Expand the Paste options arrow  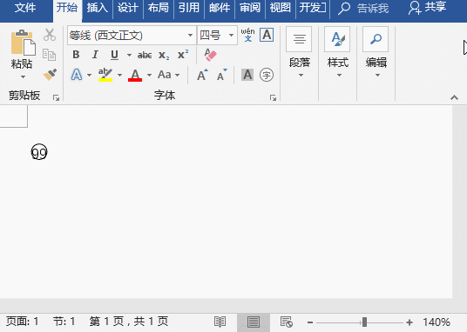point(23,77)
